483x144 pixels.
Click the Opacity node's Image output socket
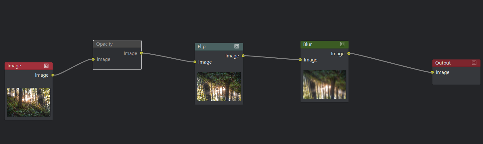[141, 53]
